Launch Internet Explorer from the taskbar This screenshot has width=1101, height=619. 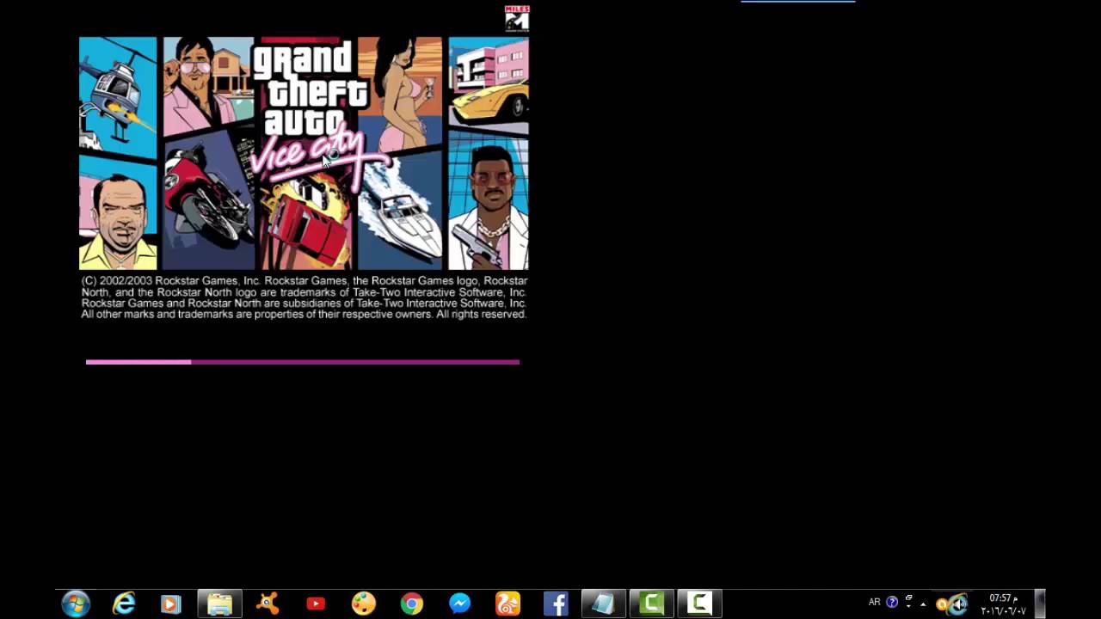click(x=124, y=604)
